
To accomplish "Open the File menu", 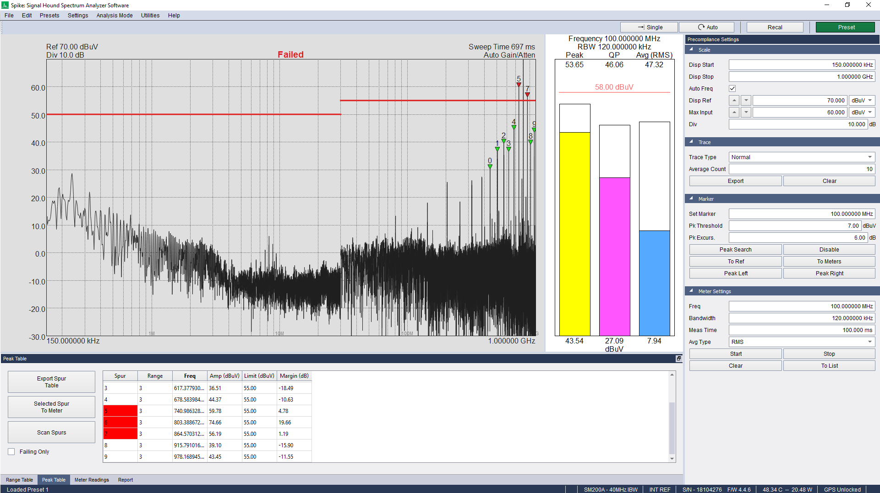I will click(x=9, y=16).
